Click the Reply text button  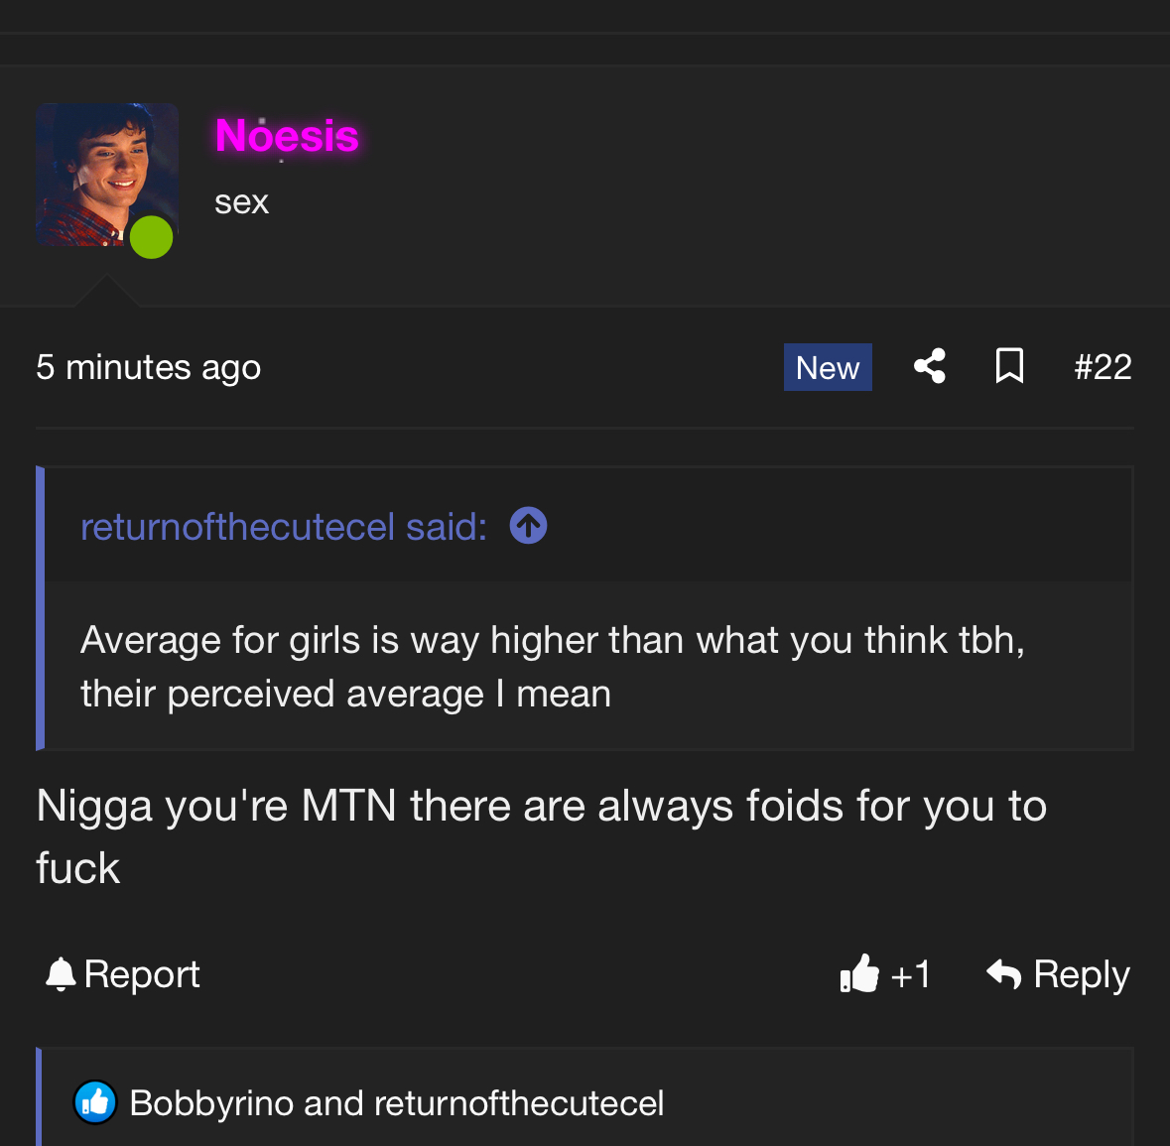[x=1082, y=974]
